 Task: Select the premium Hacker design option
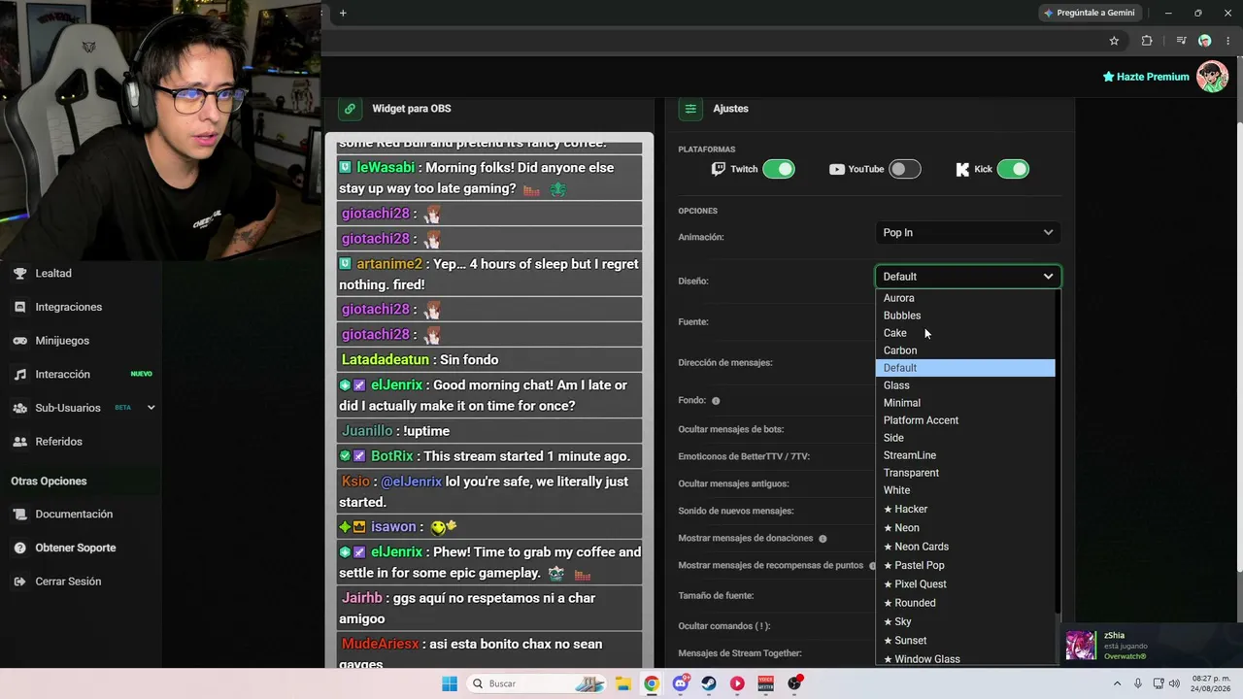(965, 510)
